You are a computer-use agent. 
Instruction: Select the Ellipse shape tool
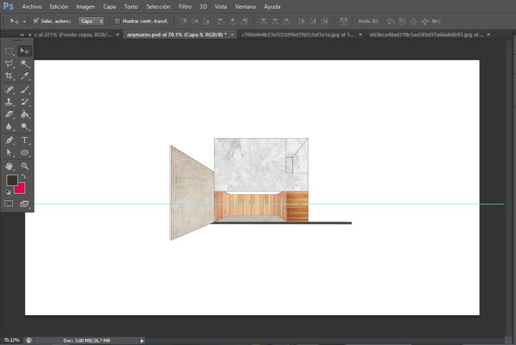tap(25, 153)
